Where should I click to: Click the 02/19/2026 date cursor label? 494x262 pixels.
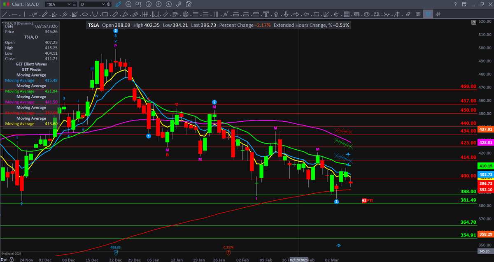coord(298,260)
